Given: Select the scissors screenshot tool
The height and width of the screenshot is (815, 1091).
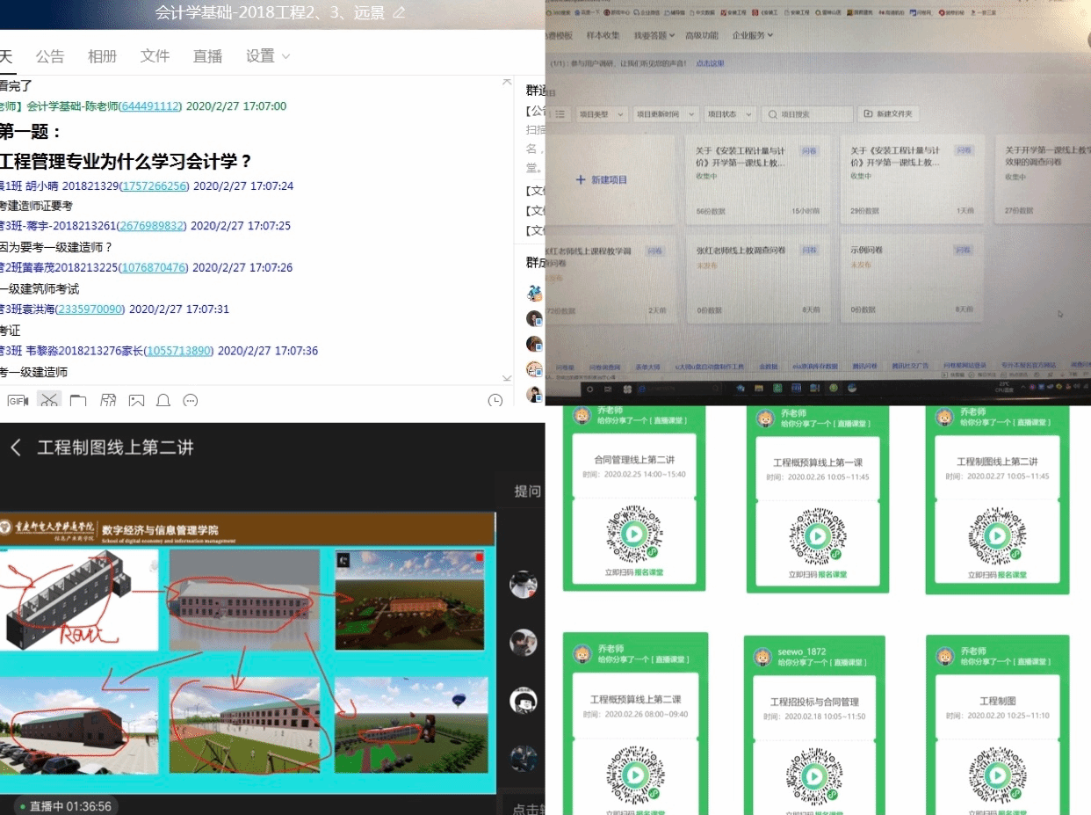Looking at the screenshot, I should pos(48,400).
